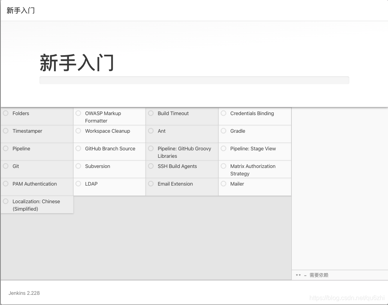The width and height of the screenshot is (388, 305).
Task: Click the GitHub Branch Source label
Action: click(x=110, y=149)
